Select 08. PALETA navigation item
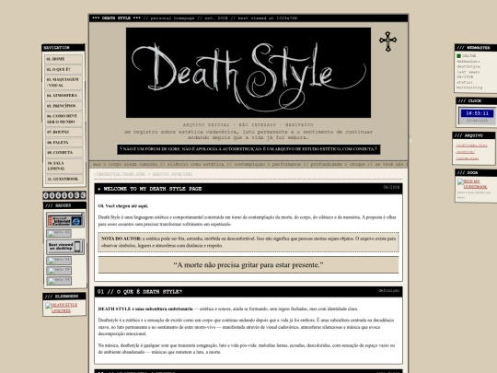This screenshot has height=373, width=497. coord(64,143)
